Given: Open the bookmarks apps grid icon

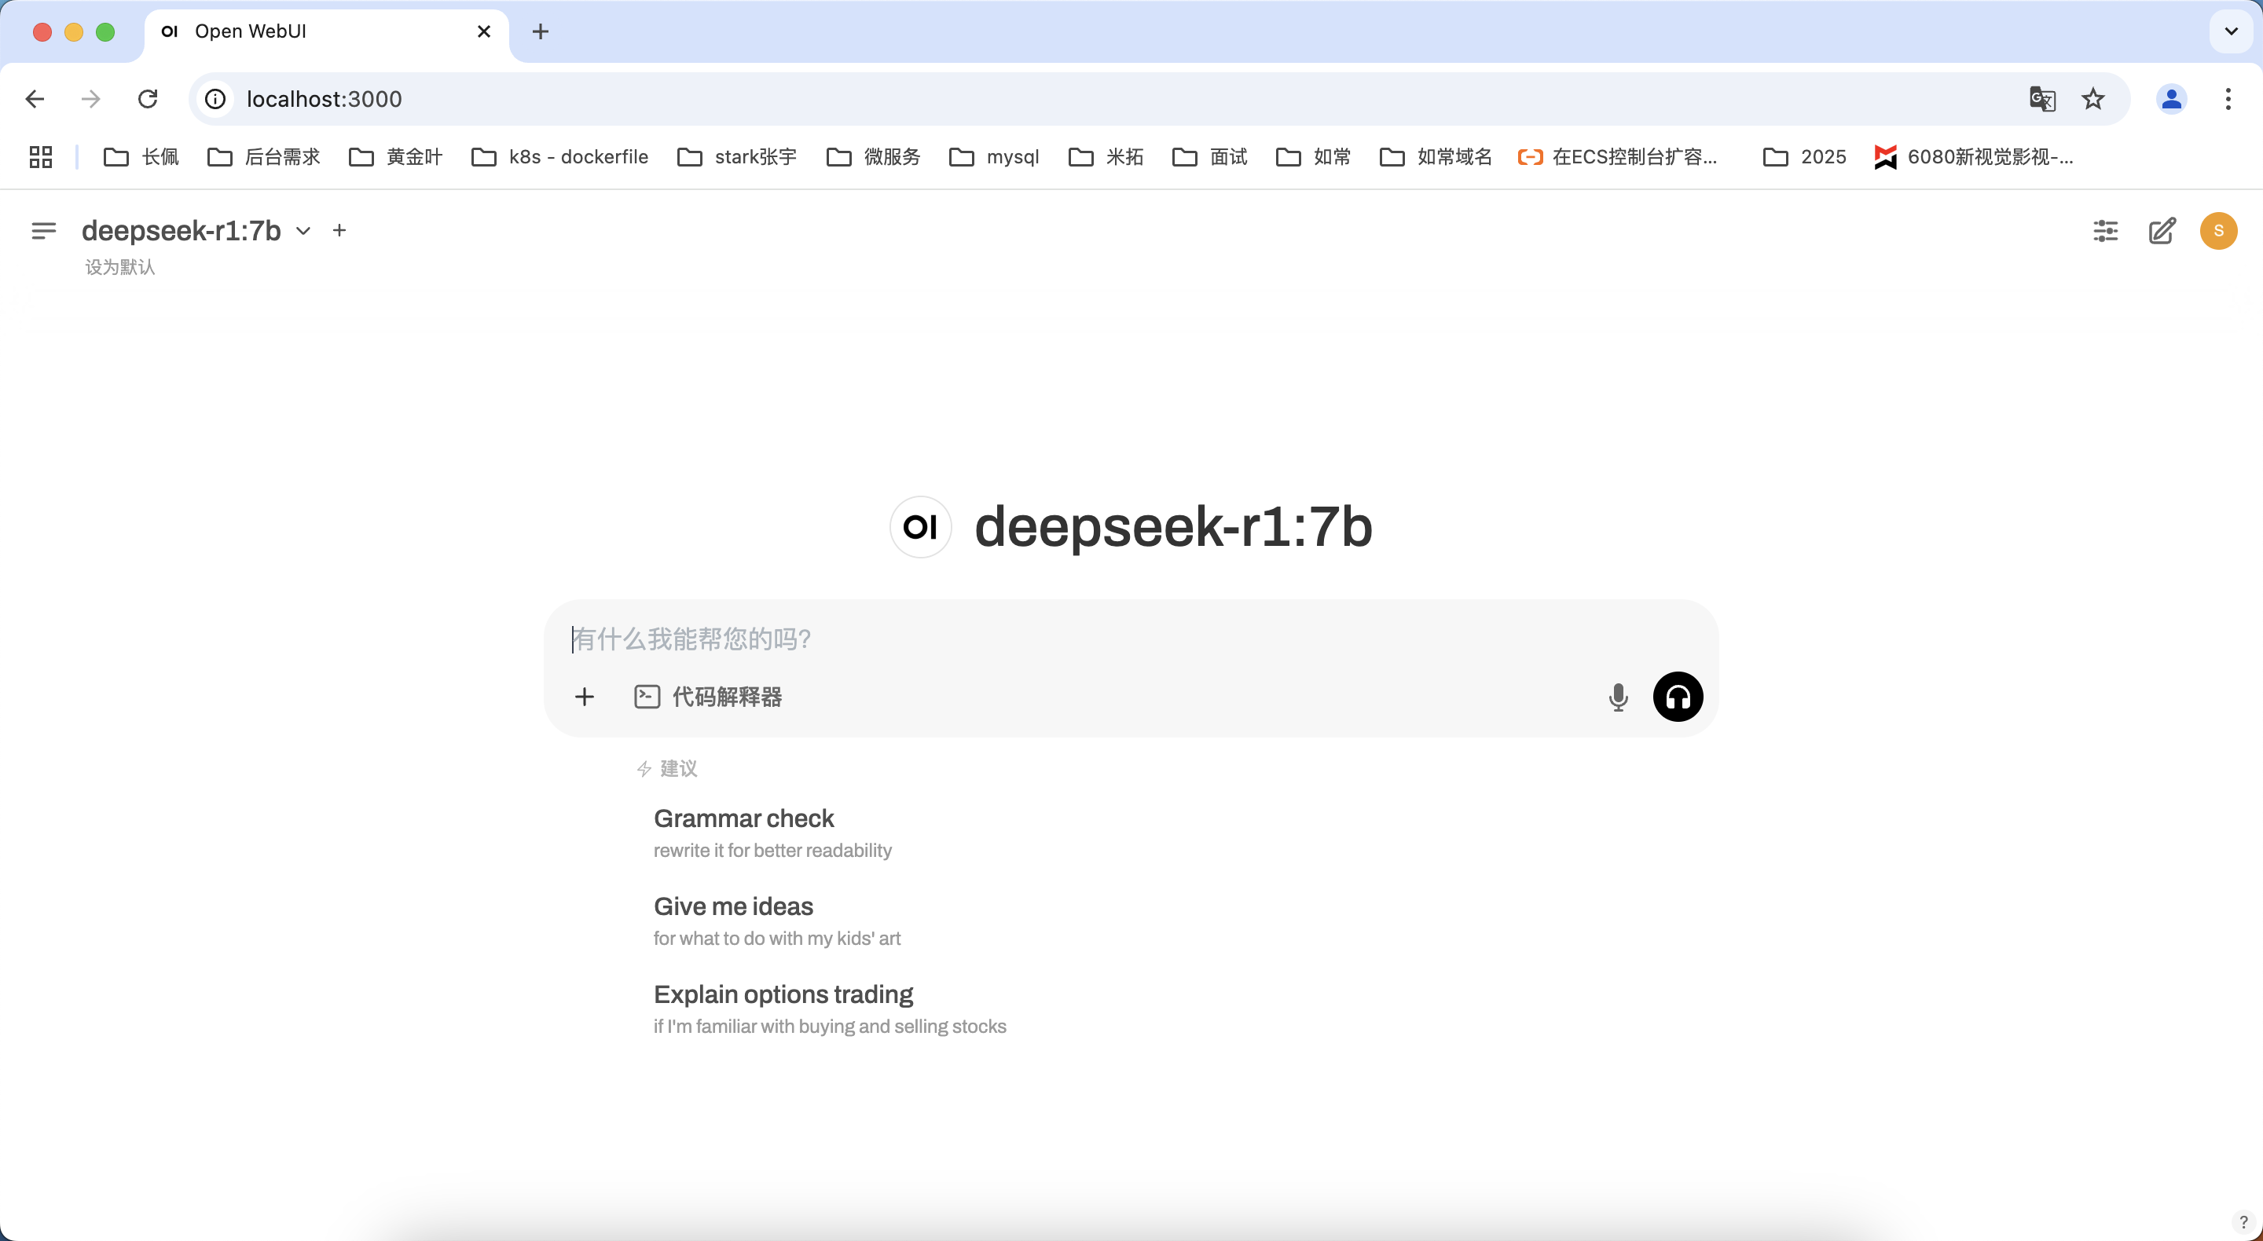Looking at the screenshot, I should pyautogui.click(x=40, y=157).
